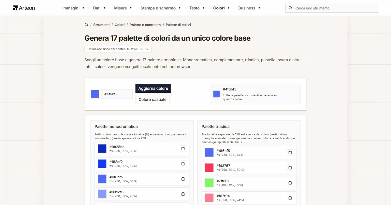Click the home icon in the breadcrumb
The width and height of the screenshot is (391, 205).
click(86, 24)
